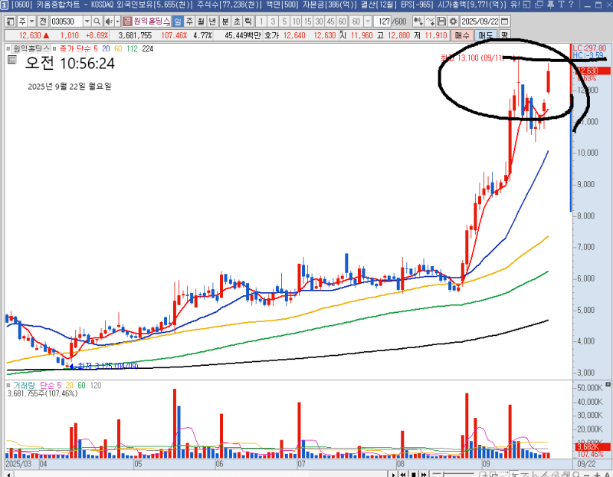This screenshot has height=477, width=613.
Task: Open the calendar date picker icon
Action: pyautogui.click(x=503, y=21)
